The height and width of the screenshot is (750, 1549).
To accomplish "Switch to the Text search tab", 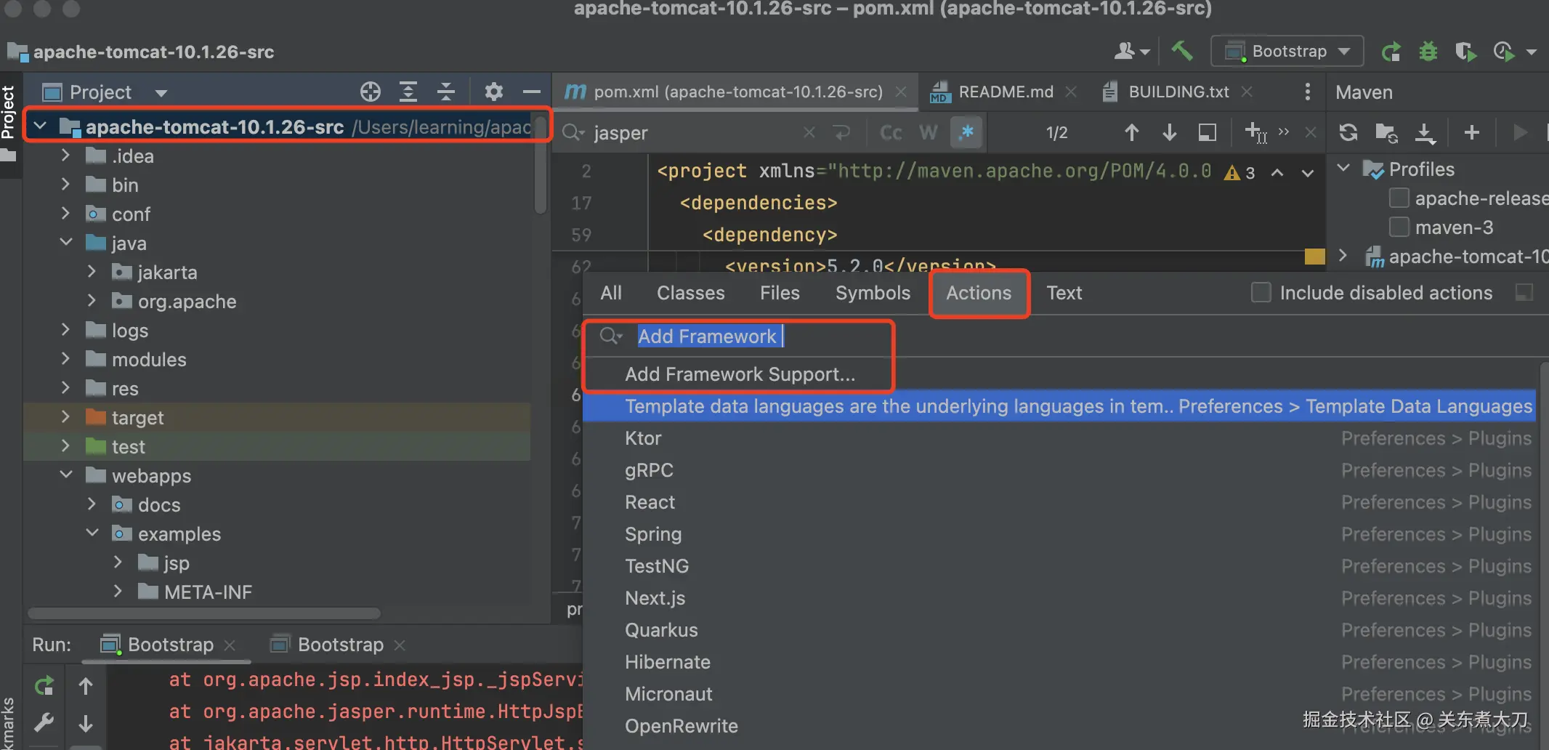I will coord(1064,293).
